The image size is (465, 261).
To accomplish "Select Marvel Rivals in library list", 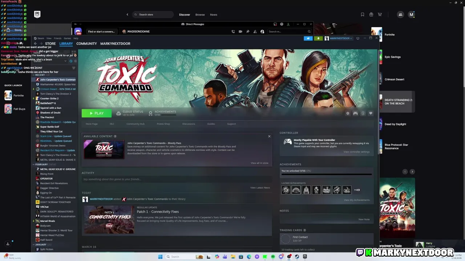I will coord(47,221).
